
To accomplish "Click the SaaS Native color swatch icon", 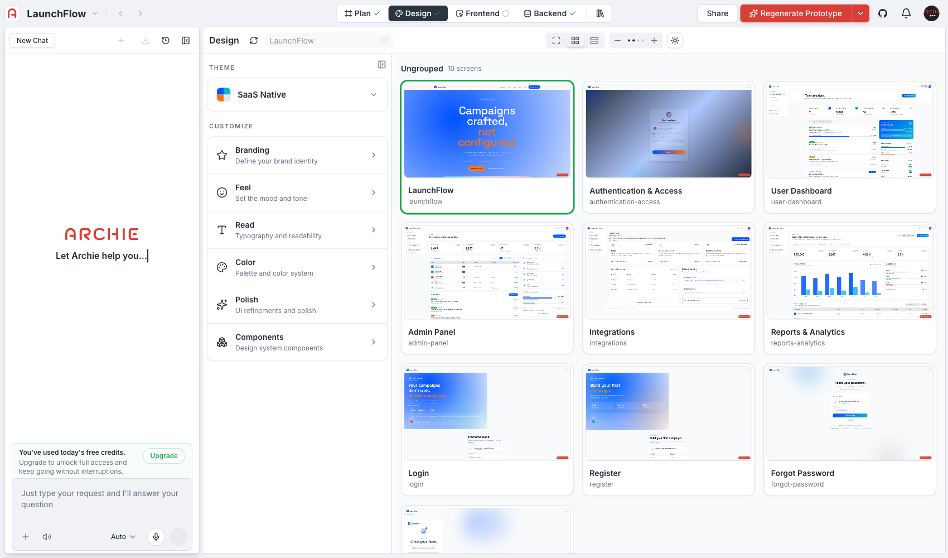I will [224, 95].
